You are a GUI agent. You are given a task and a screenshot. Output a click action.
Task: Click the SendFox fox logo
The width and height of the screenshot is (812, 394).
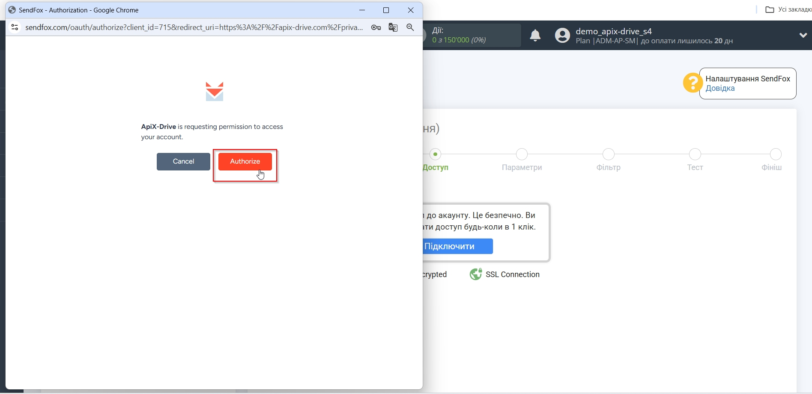215,91
